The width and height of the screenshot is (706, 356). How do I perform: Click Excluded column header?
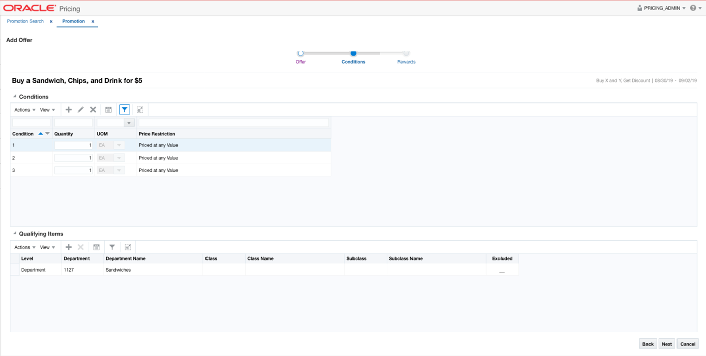(502, 259)
